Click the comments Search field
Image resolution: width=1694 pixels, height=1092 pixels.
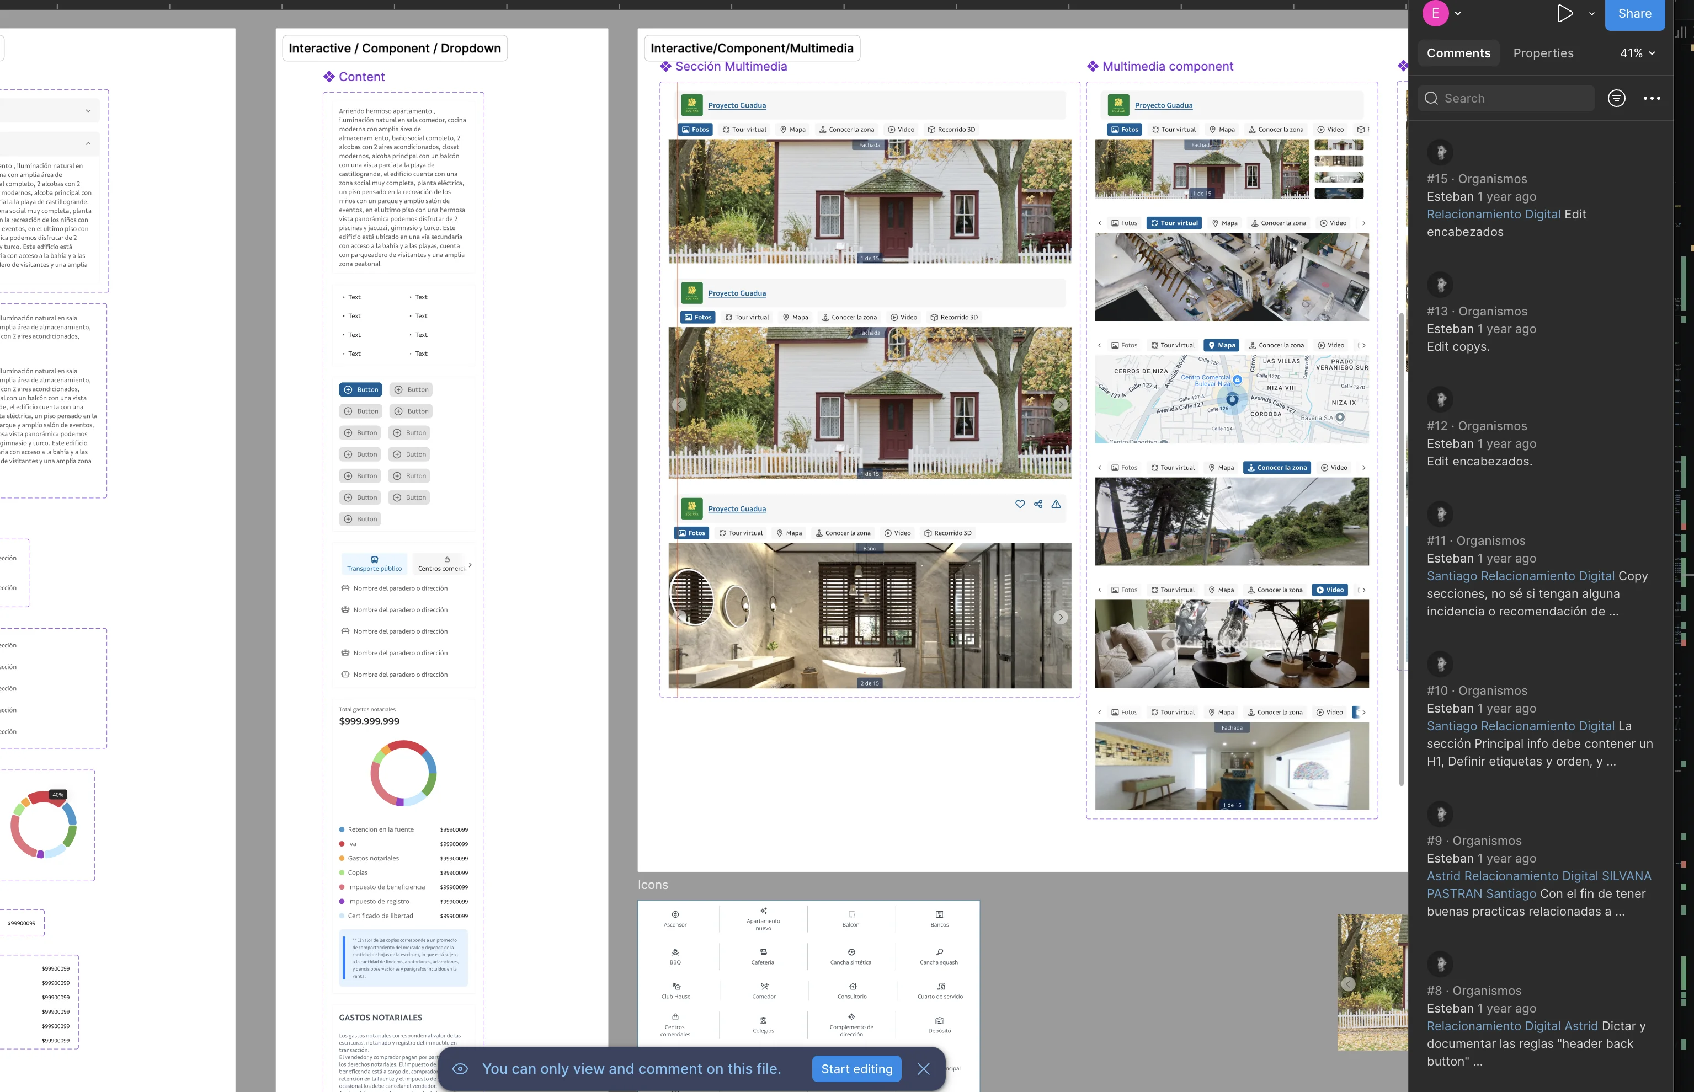click(x=1506, y=99)
